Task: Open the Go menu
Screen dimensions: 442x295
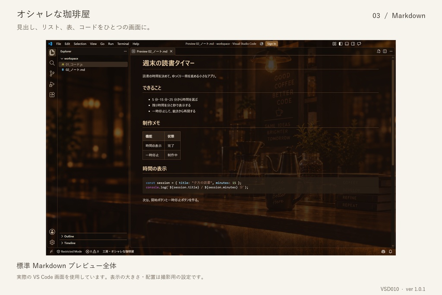Action: point(102,44)
